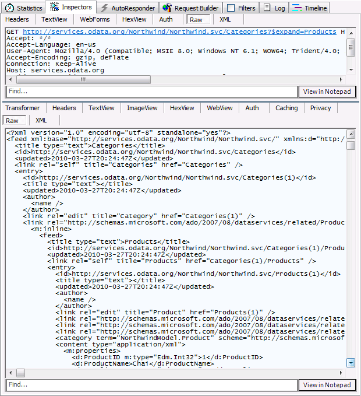Screen dimensions: 361x396
Task: Click the Request Builder globe icon
Action: (x=167, y=8)
